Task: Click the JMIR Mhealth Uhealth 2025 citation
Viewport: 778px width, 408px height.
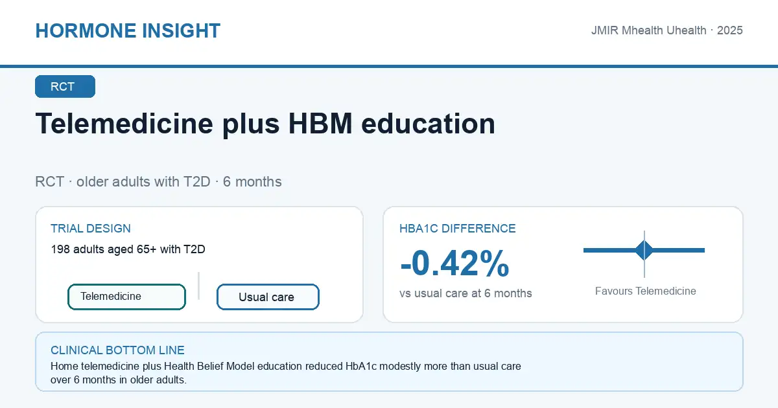Action: (x=667, y=30)
